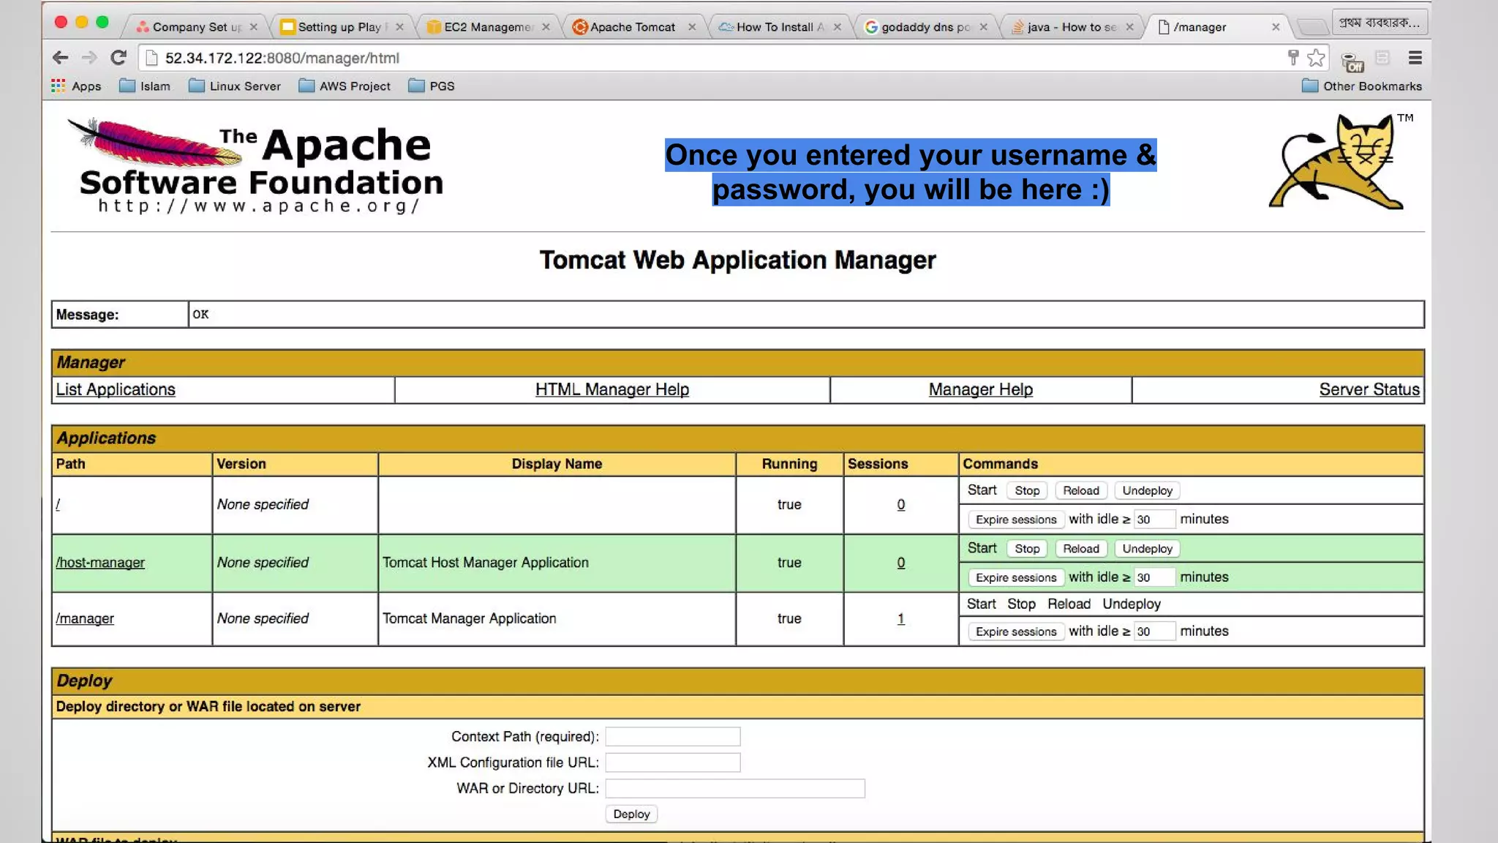
Task: Switch to the Apache Tomcat tab
Action: pos(632,27)
